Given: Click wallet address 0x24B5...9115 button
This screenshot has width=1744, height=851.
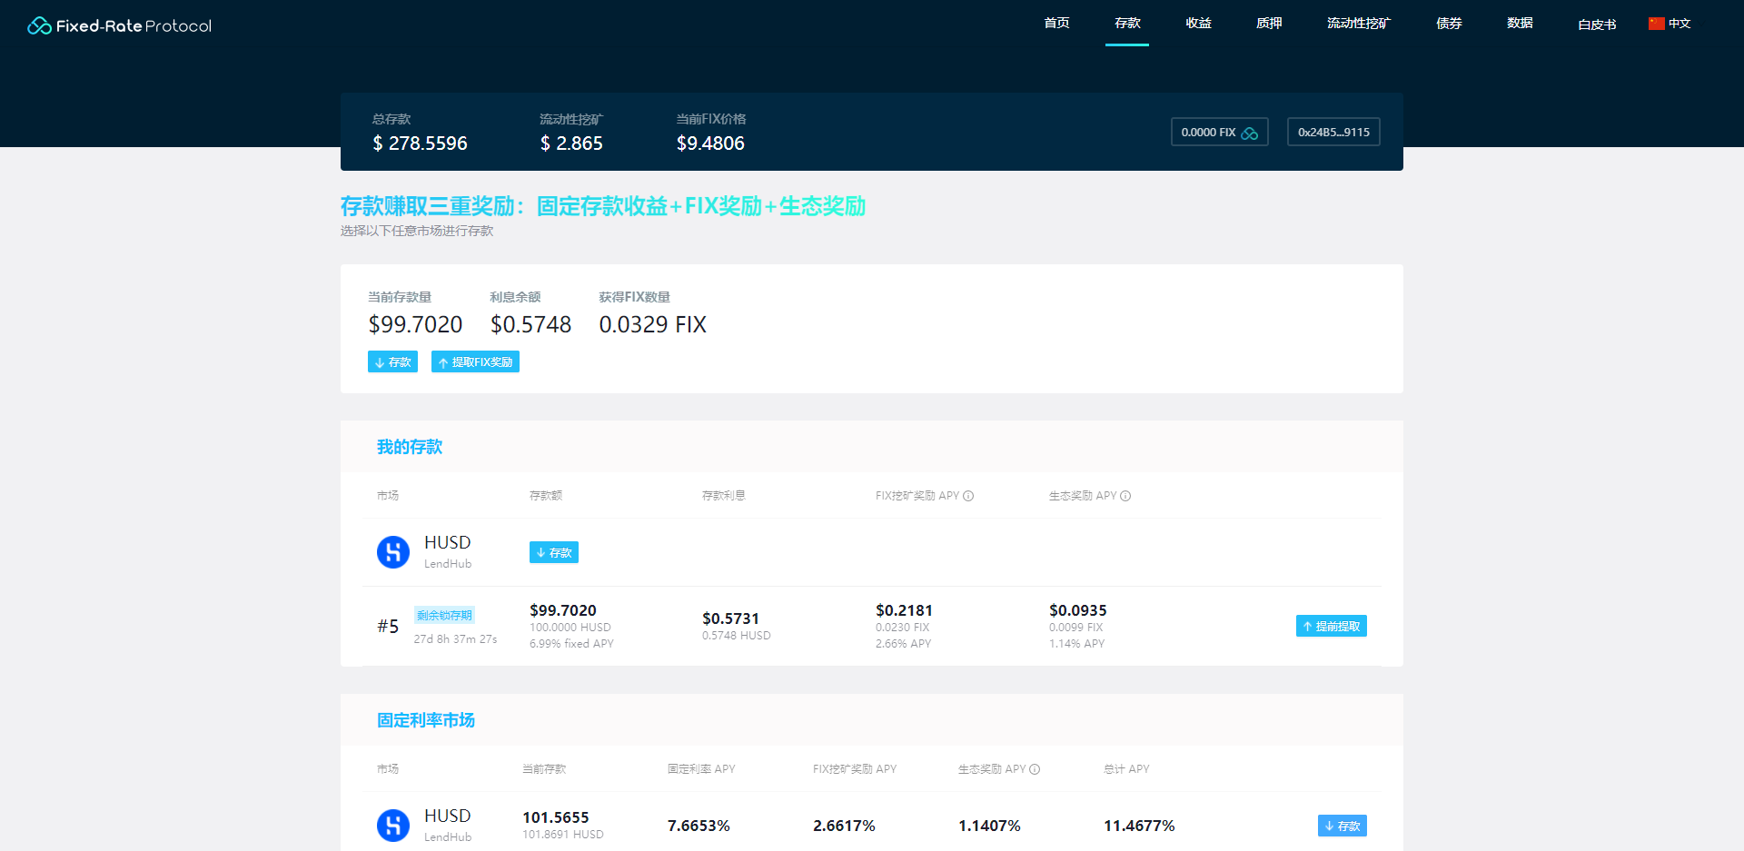Looking at the screenshot, I should [1333, 132].
